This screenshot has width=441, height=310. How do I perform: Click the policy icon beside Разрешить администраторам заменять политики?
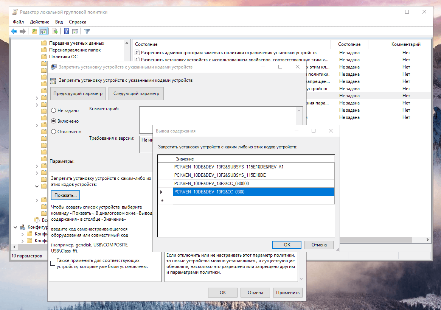[137, 53]
